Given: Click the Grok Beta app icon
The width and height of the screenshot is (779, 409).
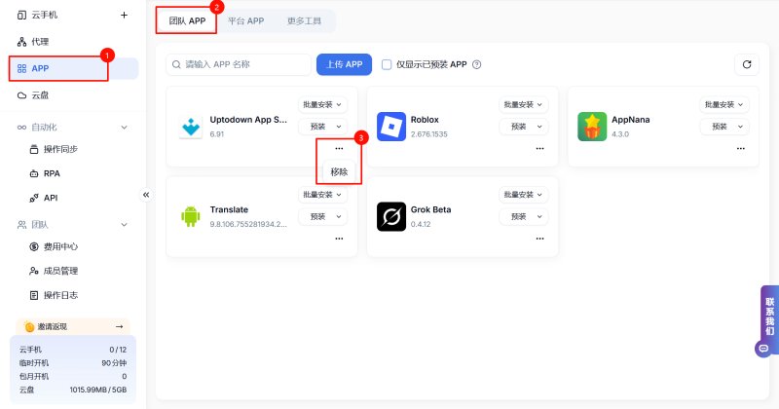Looking at the screenshot, I should 391,216.
